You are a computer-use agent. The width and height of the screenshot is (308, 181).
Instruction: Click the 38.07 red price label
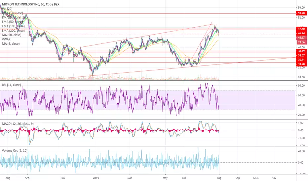(301, 55)
